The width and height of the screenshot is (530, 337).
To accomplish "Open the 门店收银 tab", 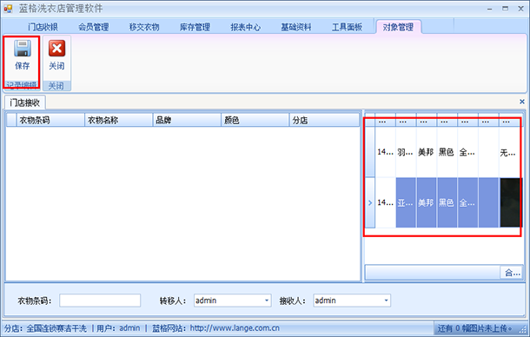I will point(43,27).
